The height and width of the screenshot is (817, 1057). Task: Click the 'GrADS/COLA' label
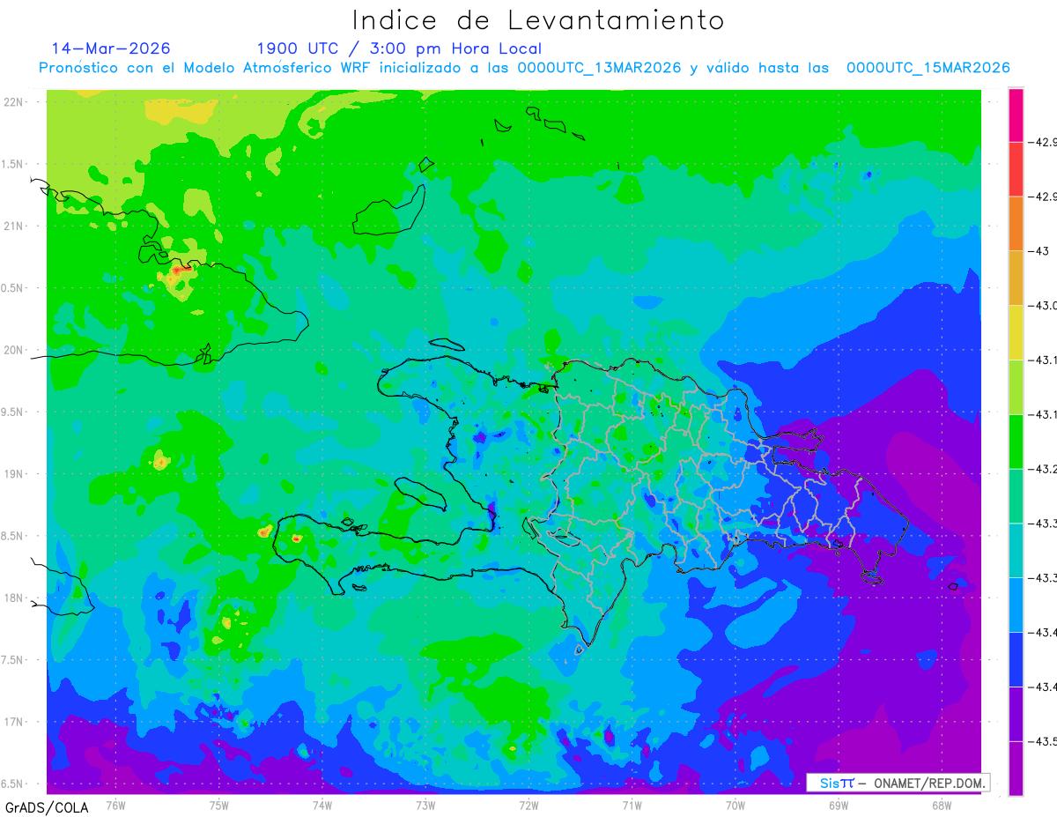(x=47, y=807)
